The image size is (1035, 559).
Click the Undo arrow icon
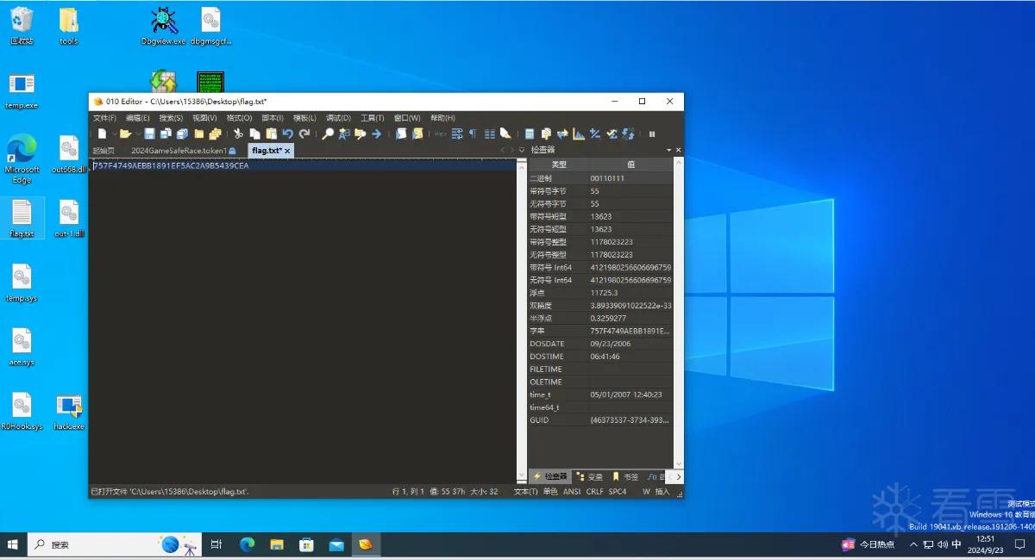point(287,134)
